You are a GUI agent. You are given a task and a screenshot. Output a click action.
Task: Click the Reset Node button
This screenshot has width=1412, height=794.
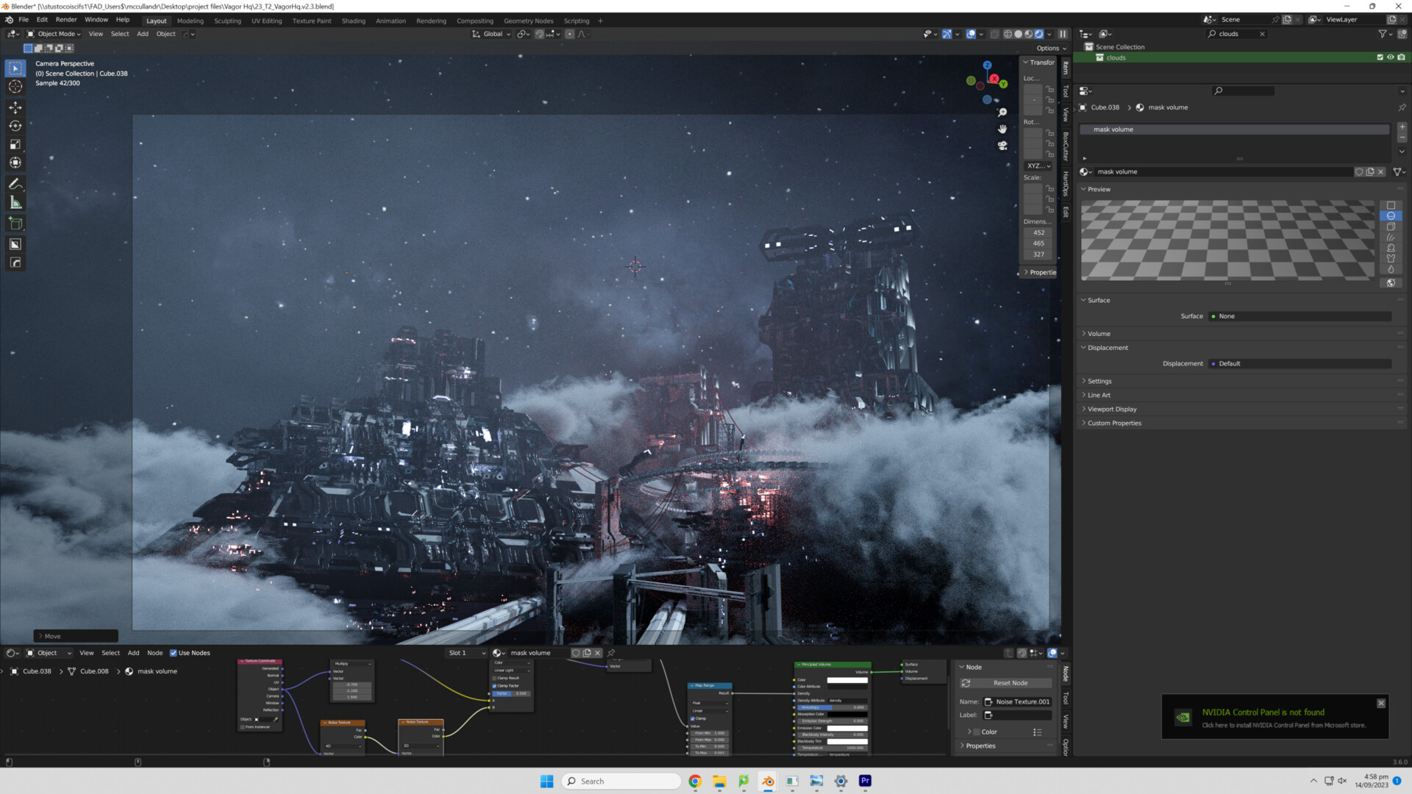(1010, 683)
